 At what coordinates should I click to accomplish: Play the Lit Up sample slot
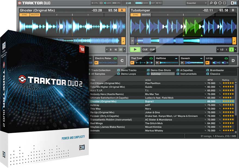(207, 63)
